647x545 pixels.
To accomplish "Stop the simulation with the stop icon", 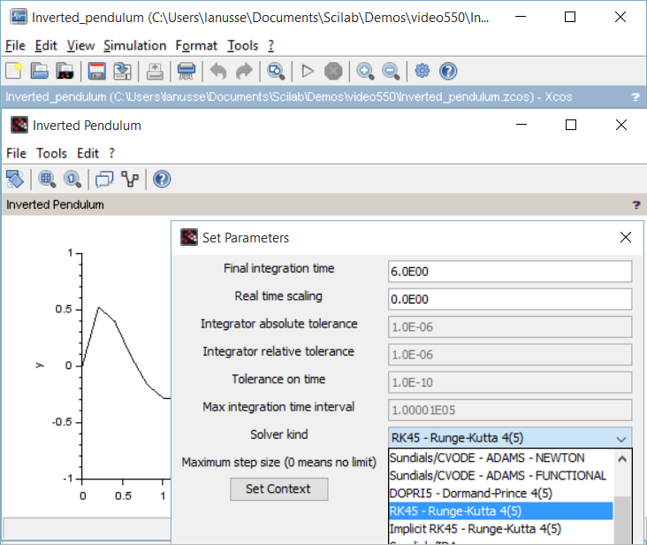I will pos(333,71).
